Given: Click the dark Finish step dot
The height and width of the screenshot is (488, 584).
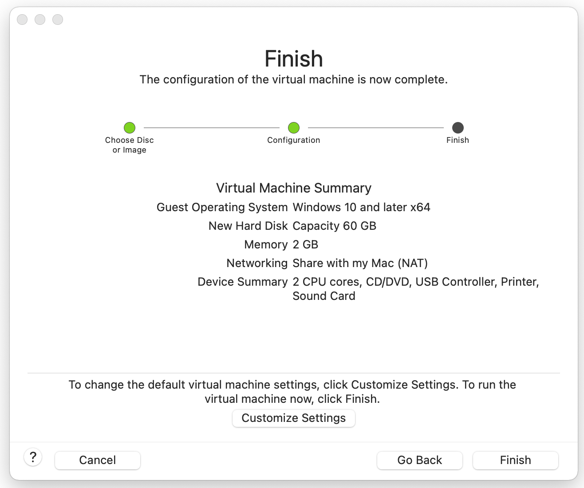Looking at the screenshot, I should pyautogui.click(x=458, y=128).
